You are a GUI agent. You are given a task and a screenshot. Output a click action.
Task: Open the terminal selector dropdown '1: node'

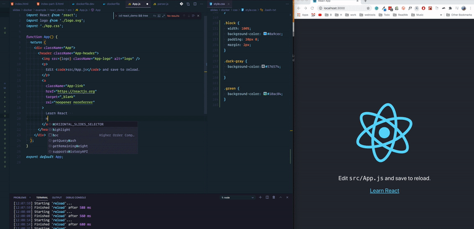click(238, 198)
